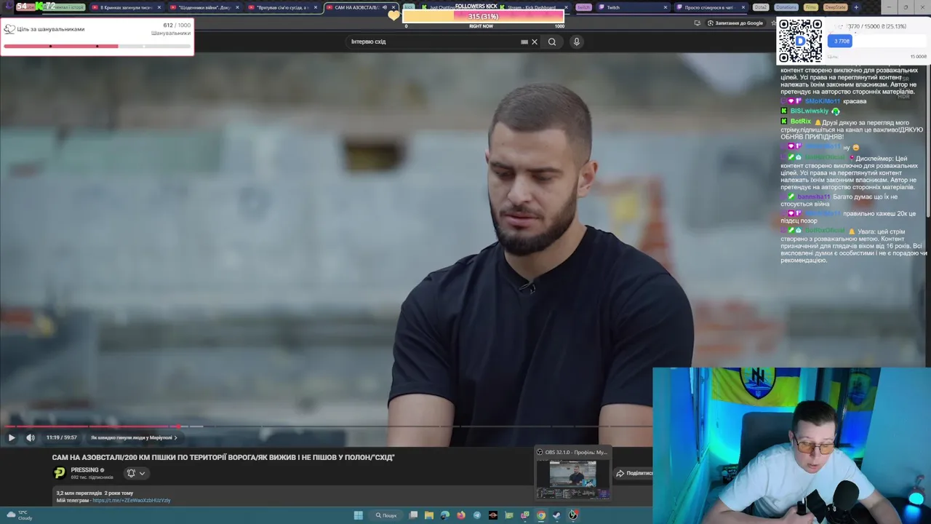Open Task View on the taskbar
The image size is (931, 524).
413,515
